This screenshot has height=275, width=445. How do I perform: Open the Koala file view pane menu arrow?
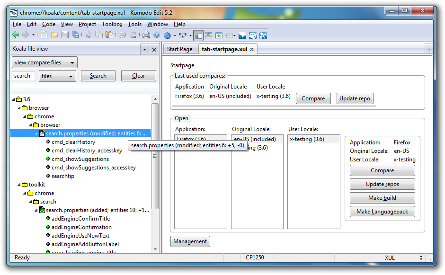144,50
